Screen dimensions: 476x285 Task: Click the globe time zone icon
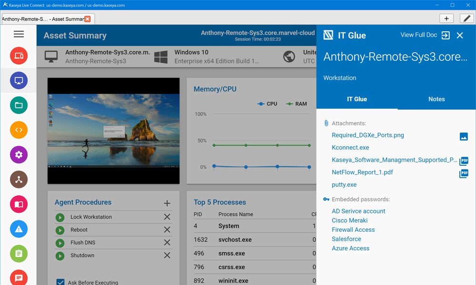[x=289, y=57]
